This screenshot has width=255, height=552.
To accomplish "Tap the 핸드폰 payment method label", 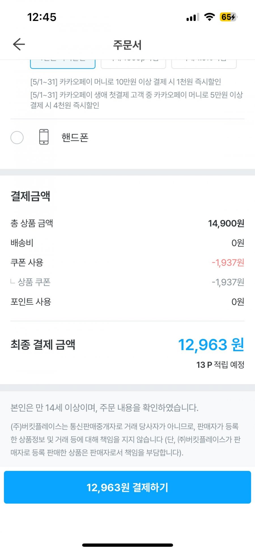I will 75,138.
